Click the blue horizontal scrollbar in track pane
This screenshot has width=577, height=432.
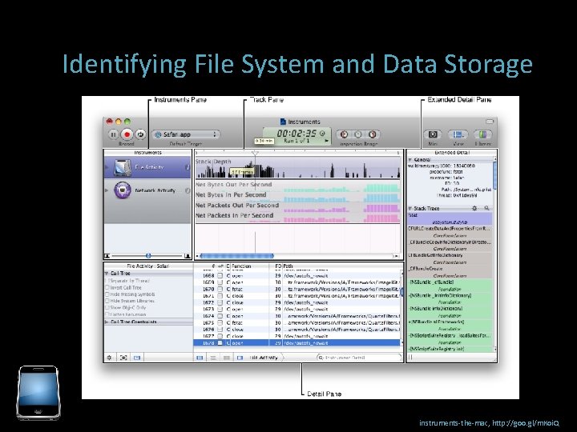tap(236, 256)
